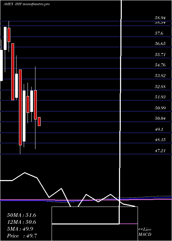Click the 48.15 price level label
This screenshot has width=172, height=241.
[160, 140]
